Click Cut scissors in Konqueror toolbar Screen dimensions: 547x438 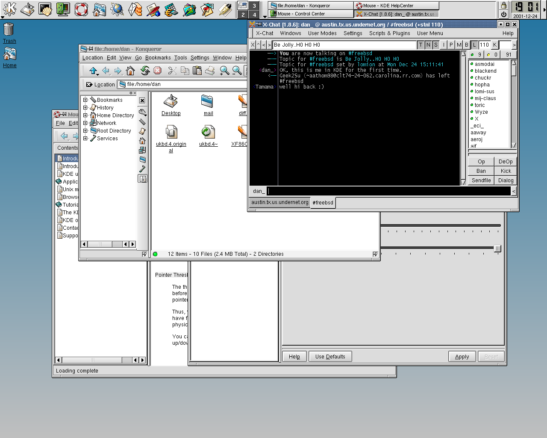click(172, 71)
